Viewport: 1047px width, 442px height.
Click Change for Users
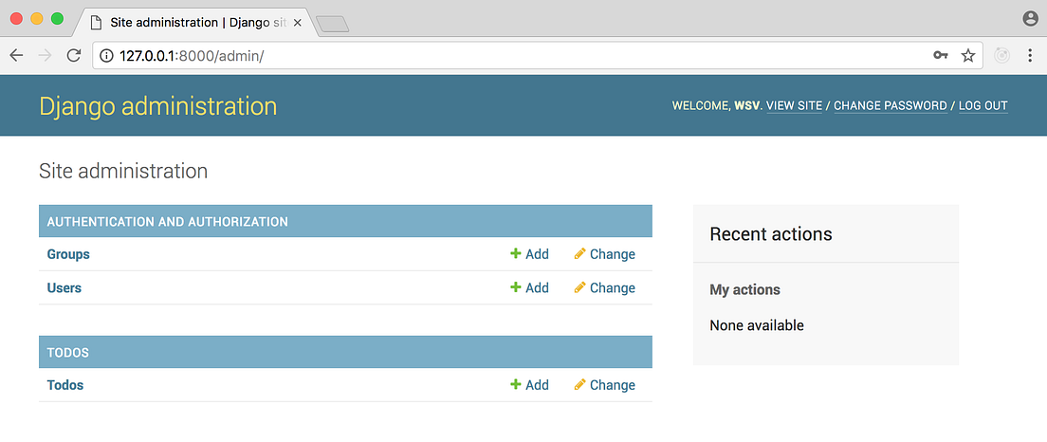pyautogui.click(x=605, y=287)
